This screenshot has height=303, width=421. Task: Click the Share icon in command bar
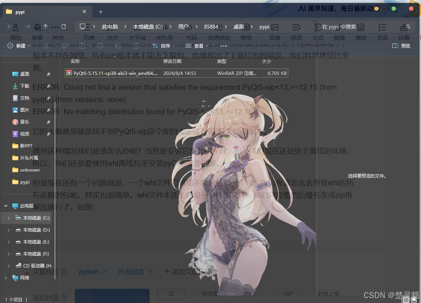pos(118,46)
